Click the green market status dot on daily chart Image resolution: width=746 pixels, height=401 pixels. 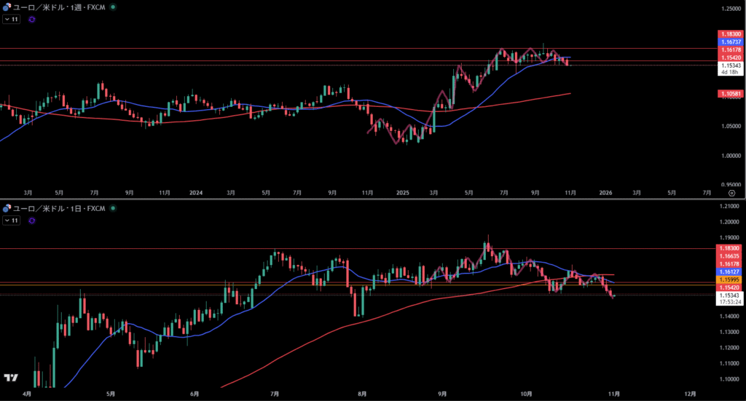[111, 209]
